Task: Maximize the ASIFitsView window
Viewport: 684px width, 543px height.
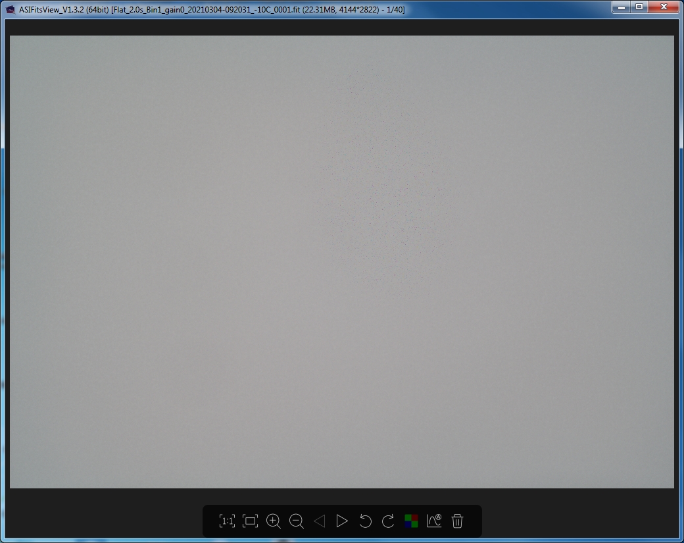Action: point(639,7)
